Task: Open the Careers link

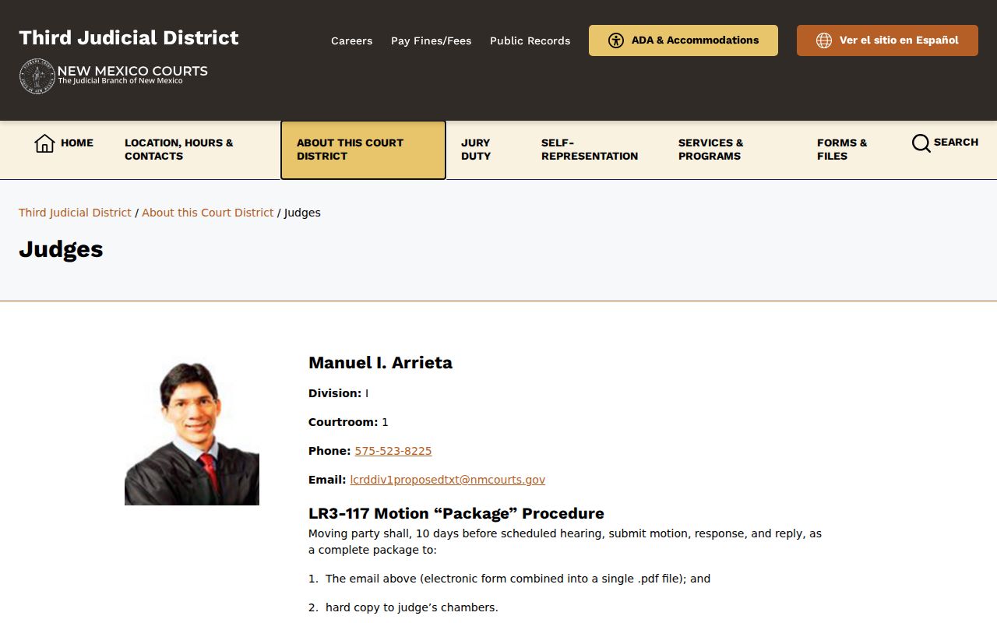Action: point(351,40)
